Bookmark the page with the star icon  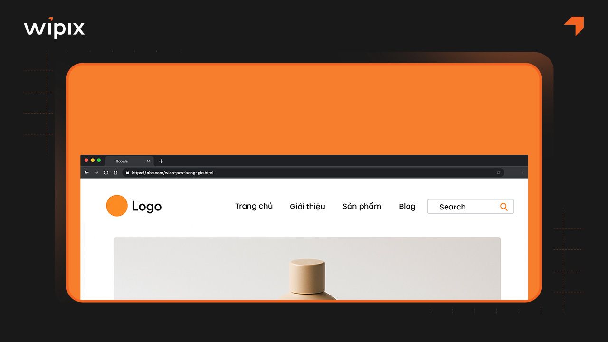[x=498, y=172]
